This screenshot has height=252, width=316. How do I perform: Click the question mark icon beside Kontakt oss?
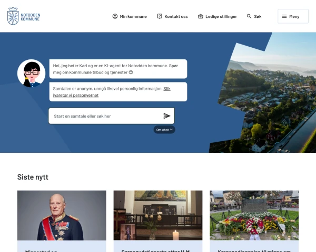pyautogui.click(x=160, y=16)
